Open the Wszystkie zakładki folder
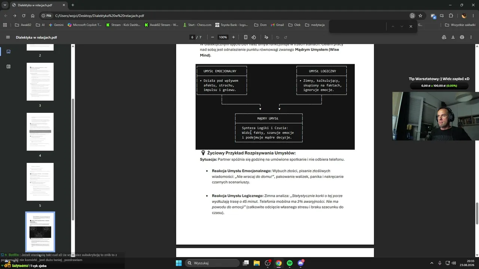 click(x=460, y=25)
